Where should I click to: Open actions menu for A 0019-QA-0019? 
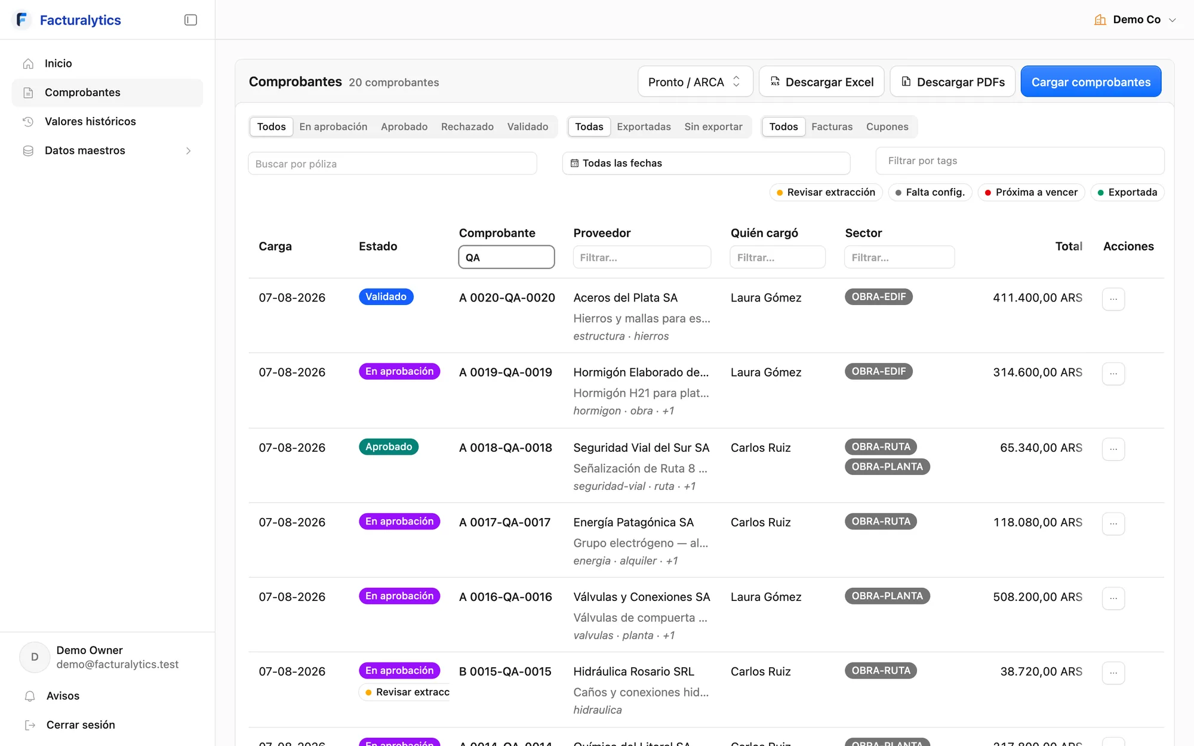click(x=1113, y=374)
